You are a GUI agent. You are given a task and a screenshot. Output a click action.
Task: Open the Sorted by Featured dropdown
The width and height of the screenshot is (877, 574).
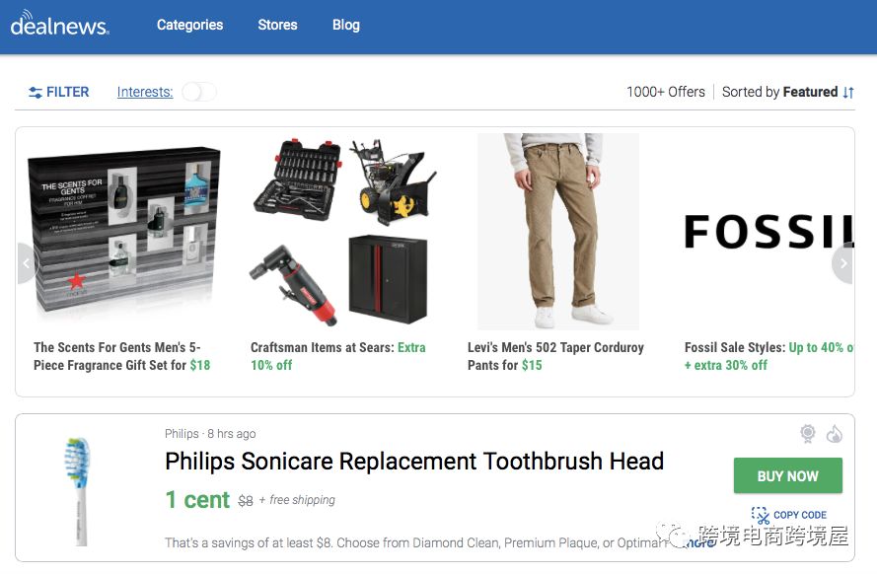point(787,93)
